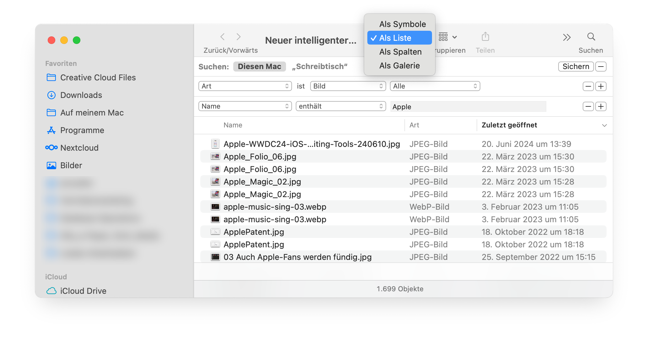Choose Als Galerie view

tap(399, 66)
